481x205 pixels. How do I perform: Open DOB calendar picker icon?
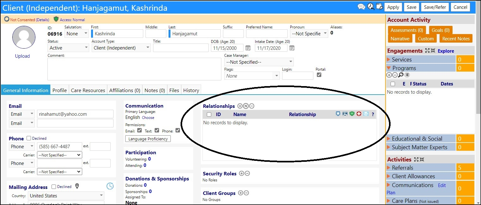pyautogui.click(x=248, y=48)
